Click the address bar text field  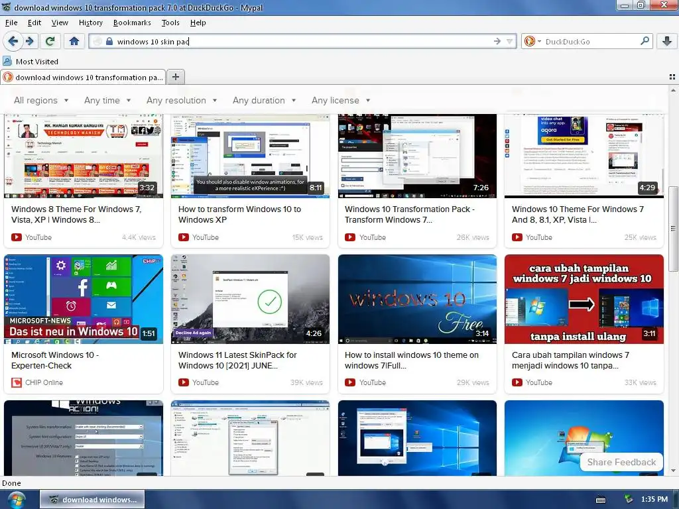pos(303,42)
